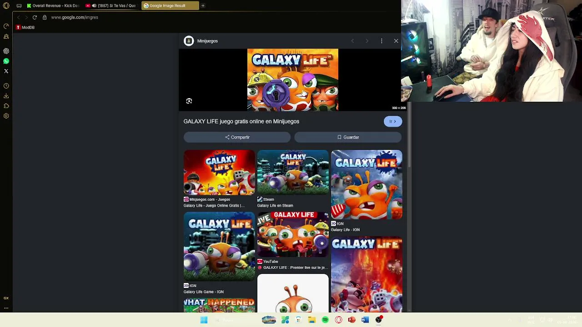Switch to the Si Te Vas YouTube tab
The image size is (582, 327).
pos(111,5)
